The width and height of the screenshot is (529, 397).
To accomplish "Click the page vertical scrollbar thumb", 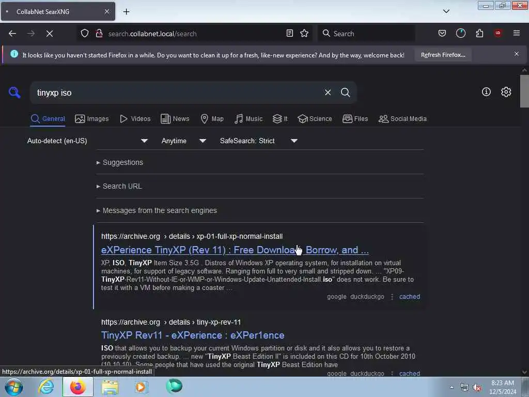I will (x=524, y=91).
